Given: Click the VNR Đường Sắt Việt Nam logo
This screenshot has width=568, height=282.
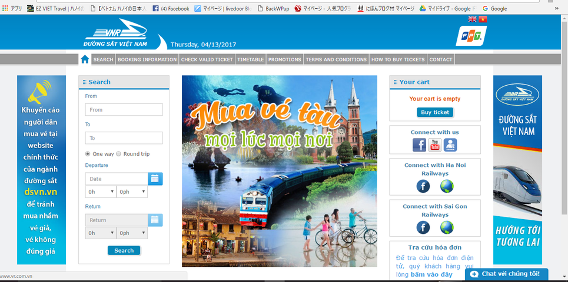Looking at the screenshot, I should (115, 33).
